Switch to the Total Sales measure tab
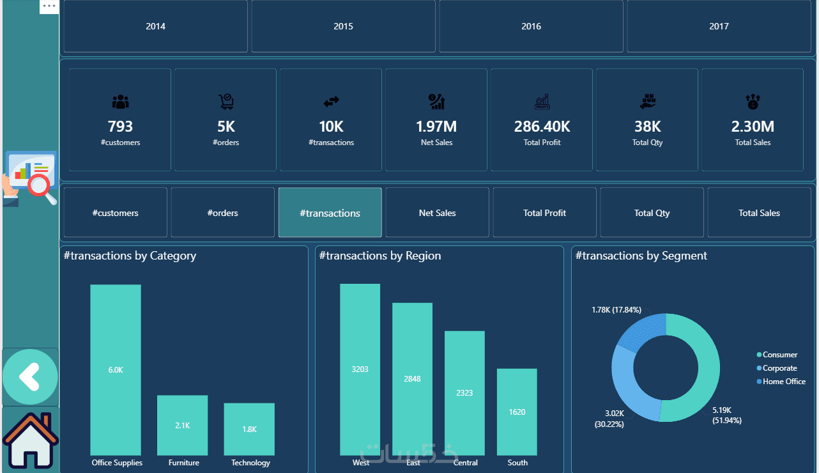819x473 pixels. [759, 213]
